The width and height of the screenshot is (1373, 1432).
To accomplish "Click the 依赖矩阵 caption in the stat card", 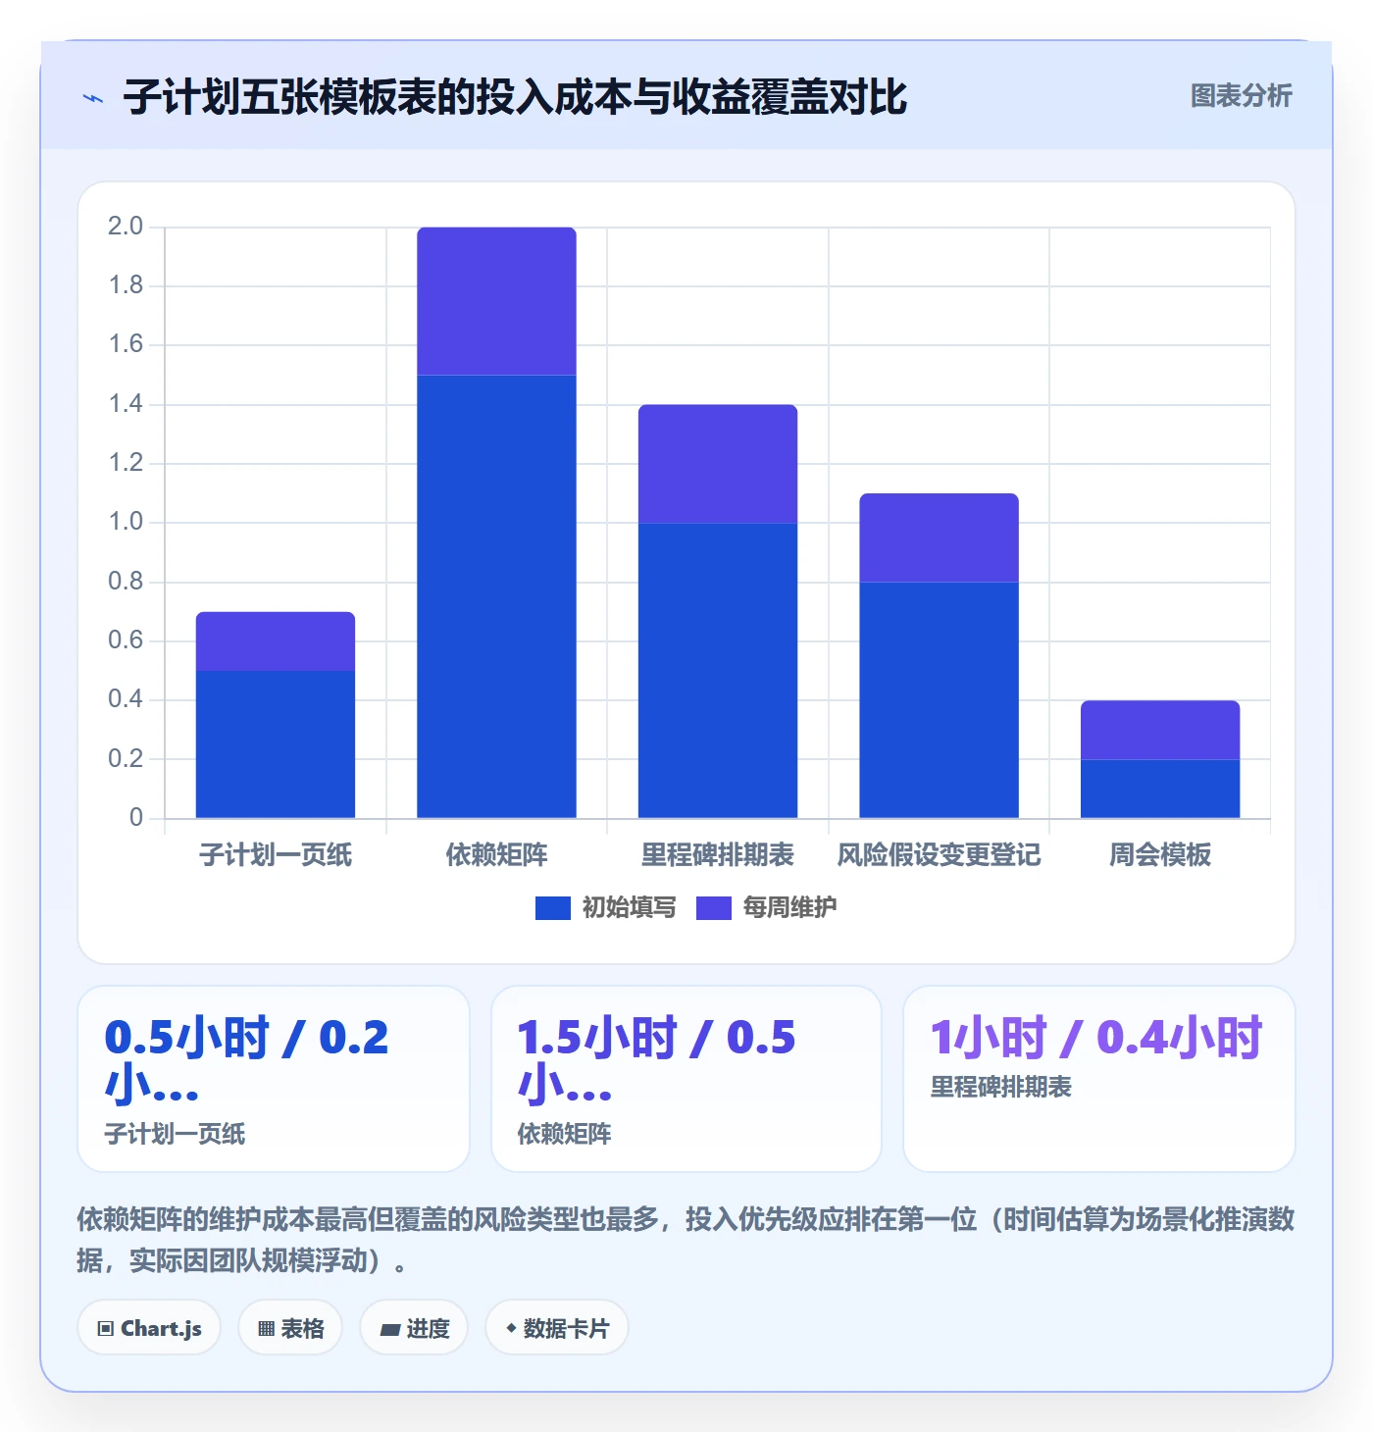I will [564, 1135].
